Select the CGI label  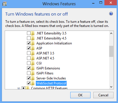[x=39, y=63]
